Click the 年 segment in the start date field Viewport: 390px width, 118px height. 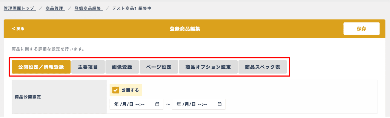click(116, 104)
